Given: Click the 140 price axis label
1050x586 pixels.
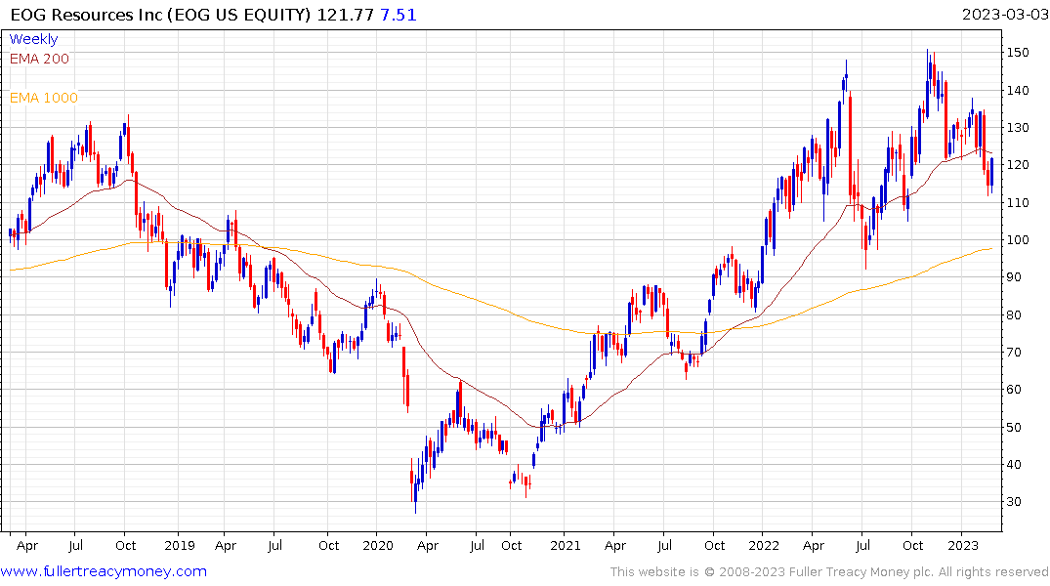Looking at the screenshot, I should (x=1018, y=91).
